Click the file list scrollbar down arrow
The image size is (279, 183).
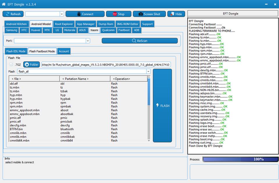(149, 141)
